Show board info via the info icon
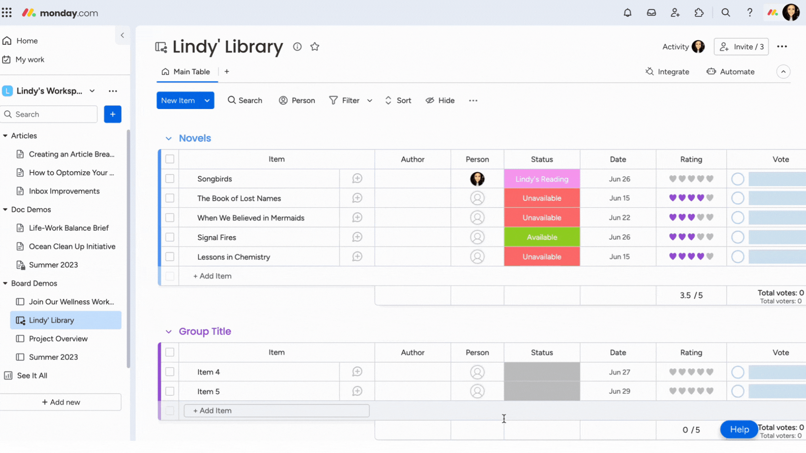The image size is (806, 453). [297, 47]
